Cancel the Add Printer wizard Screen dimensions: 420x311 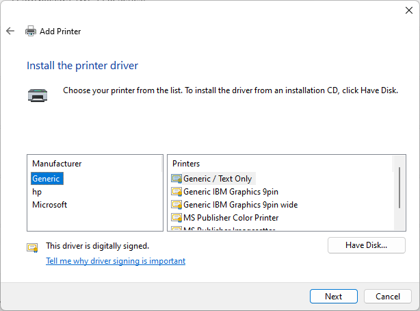(x=387, y=297)
